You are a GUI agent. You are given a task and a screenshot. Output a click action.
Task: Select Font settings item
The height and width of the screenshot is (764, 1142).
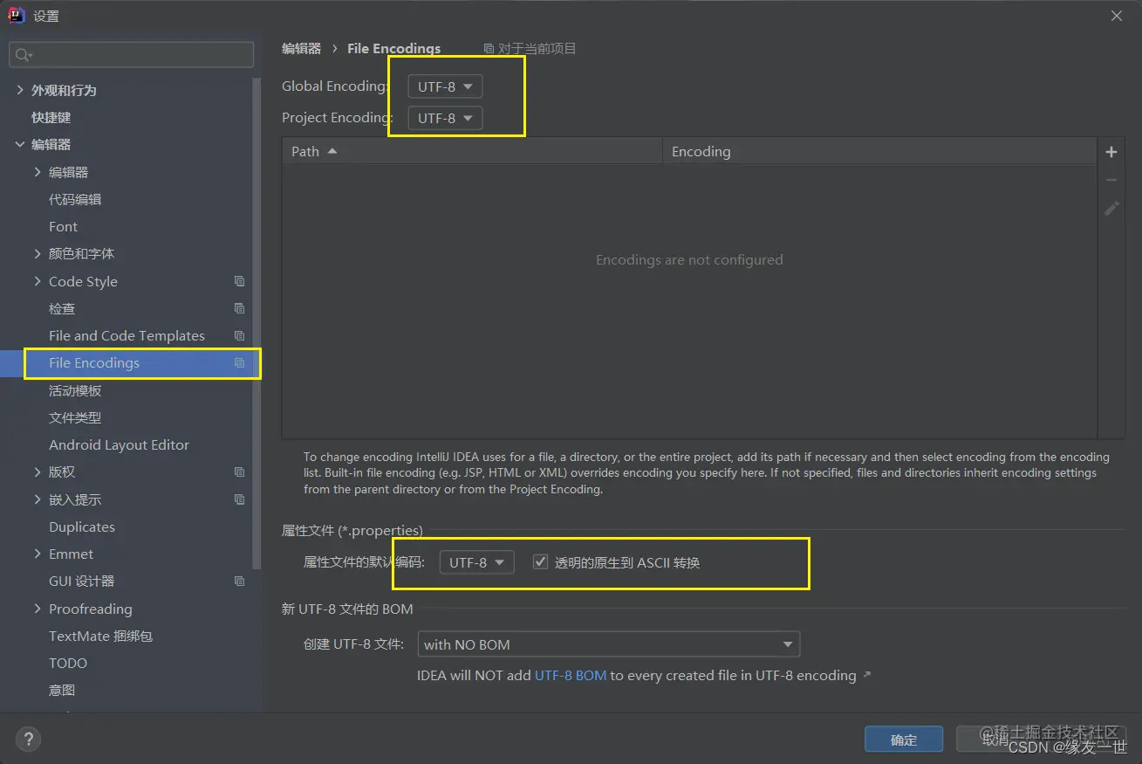(x=63, y=226)
